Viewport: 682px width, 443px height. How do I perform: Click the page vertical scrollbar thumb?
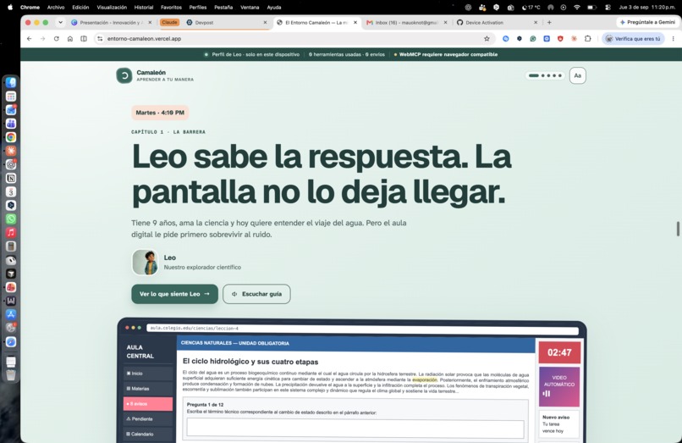(x=678, y=229)
